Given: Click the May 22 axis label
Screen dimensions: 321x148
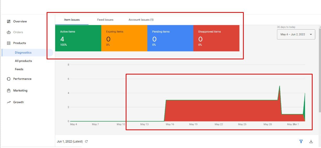Looking at the screenshot, I should tap(219, 124).
